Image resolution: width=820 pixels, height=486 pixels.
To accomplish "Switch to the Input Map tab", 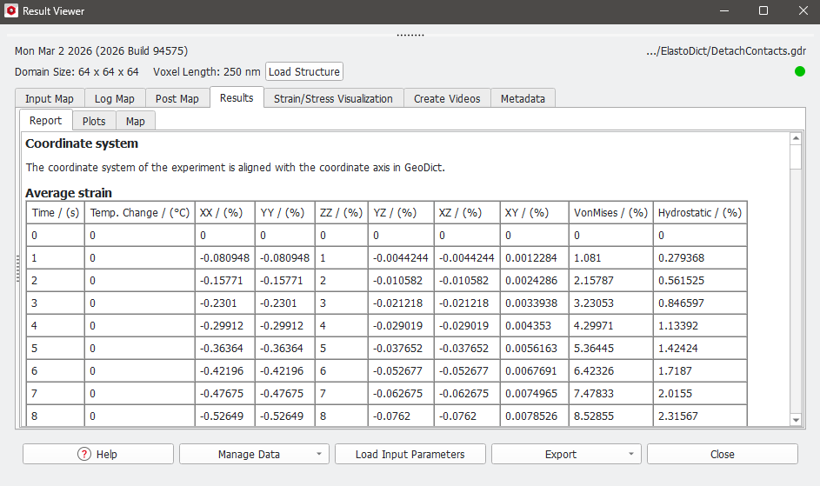I will pos(50,98).
